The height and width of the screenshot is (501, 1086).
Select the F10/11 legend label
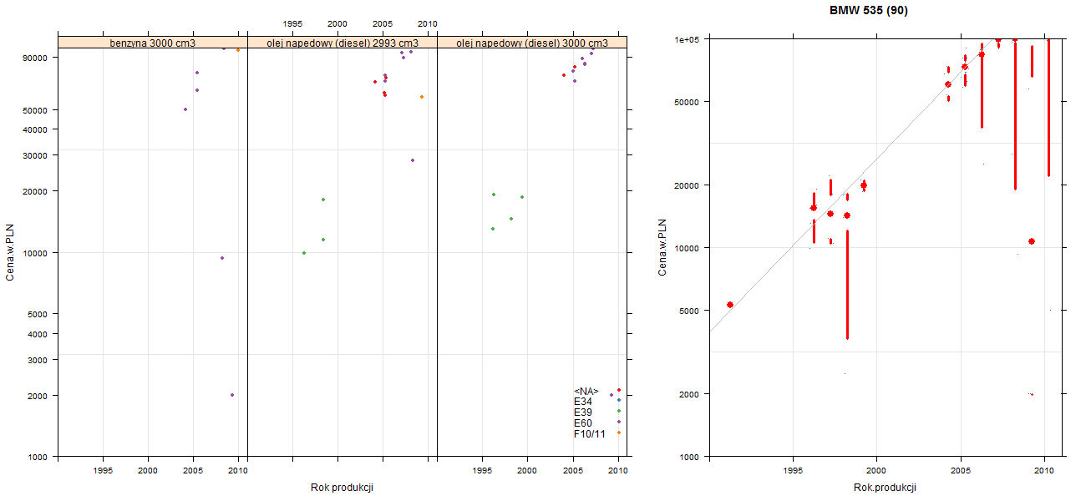click(589, 434)
